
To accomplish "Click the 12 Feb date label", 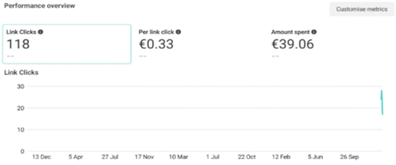I will [x=281, y=157].
